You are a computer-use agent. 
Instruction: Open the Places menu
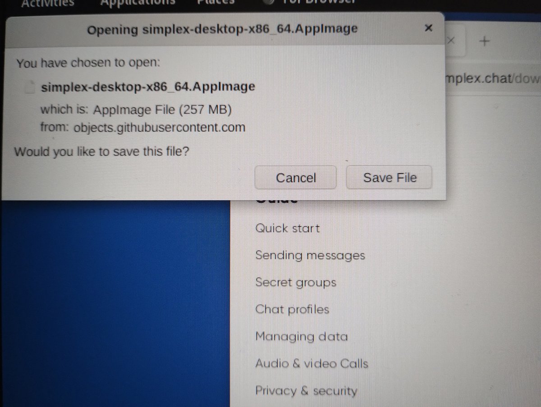tap(215, 2)
